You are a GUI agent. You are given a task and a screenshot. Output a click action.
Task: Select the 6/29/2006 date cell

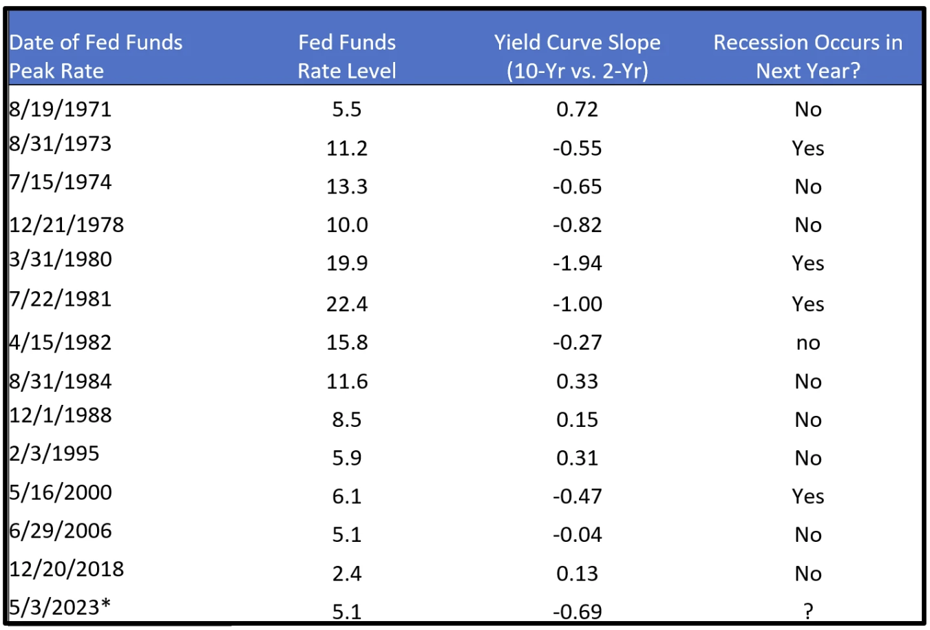(61, 530)
